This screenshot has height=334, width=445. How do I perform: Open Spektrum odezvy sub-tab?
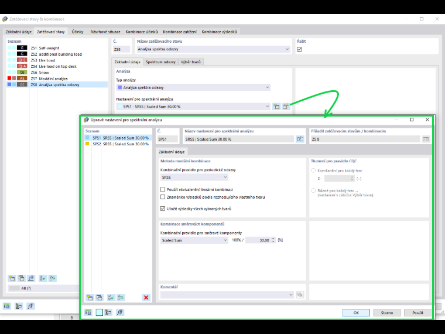(x=160, y=62)
